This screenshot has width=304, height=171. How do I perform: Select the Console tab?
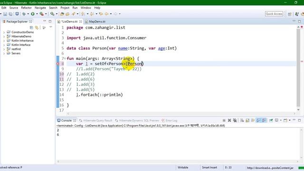click(x=66, y=120)
